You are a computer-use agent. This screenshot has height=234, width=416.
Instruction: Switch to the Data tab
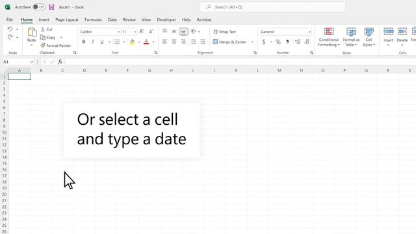[x=112, y=19]
